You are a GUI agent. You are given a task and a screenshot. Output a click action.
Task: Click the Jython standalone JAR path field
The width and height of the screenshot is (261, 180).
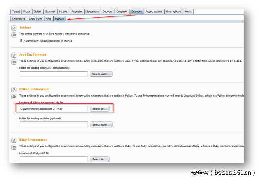54,109
